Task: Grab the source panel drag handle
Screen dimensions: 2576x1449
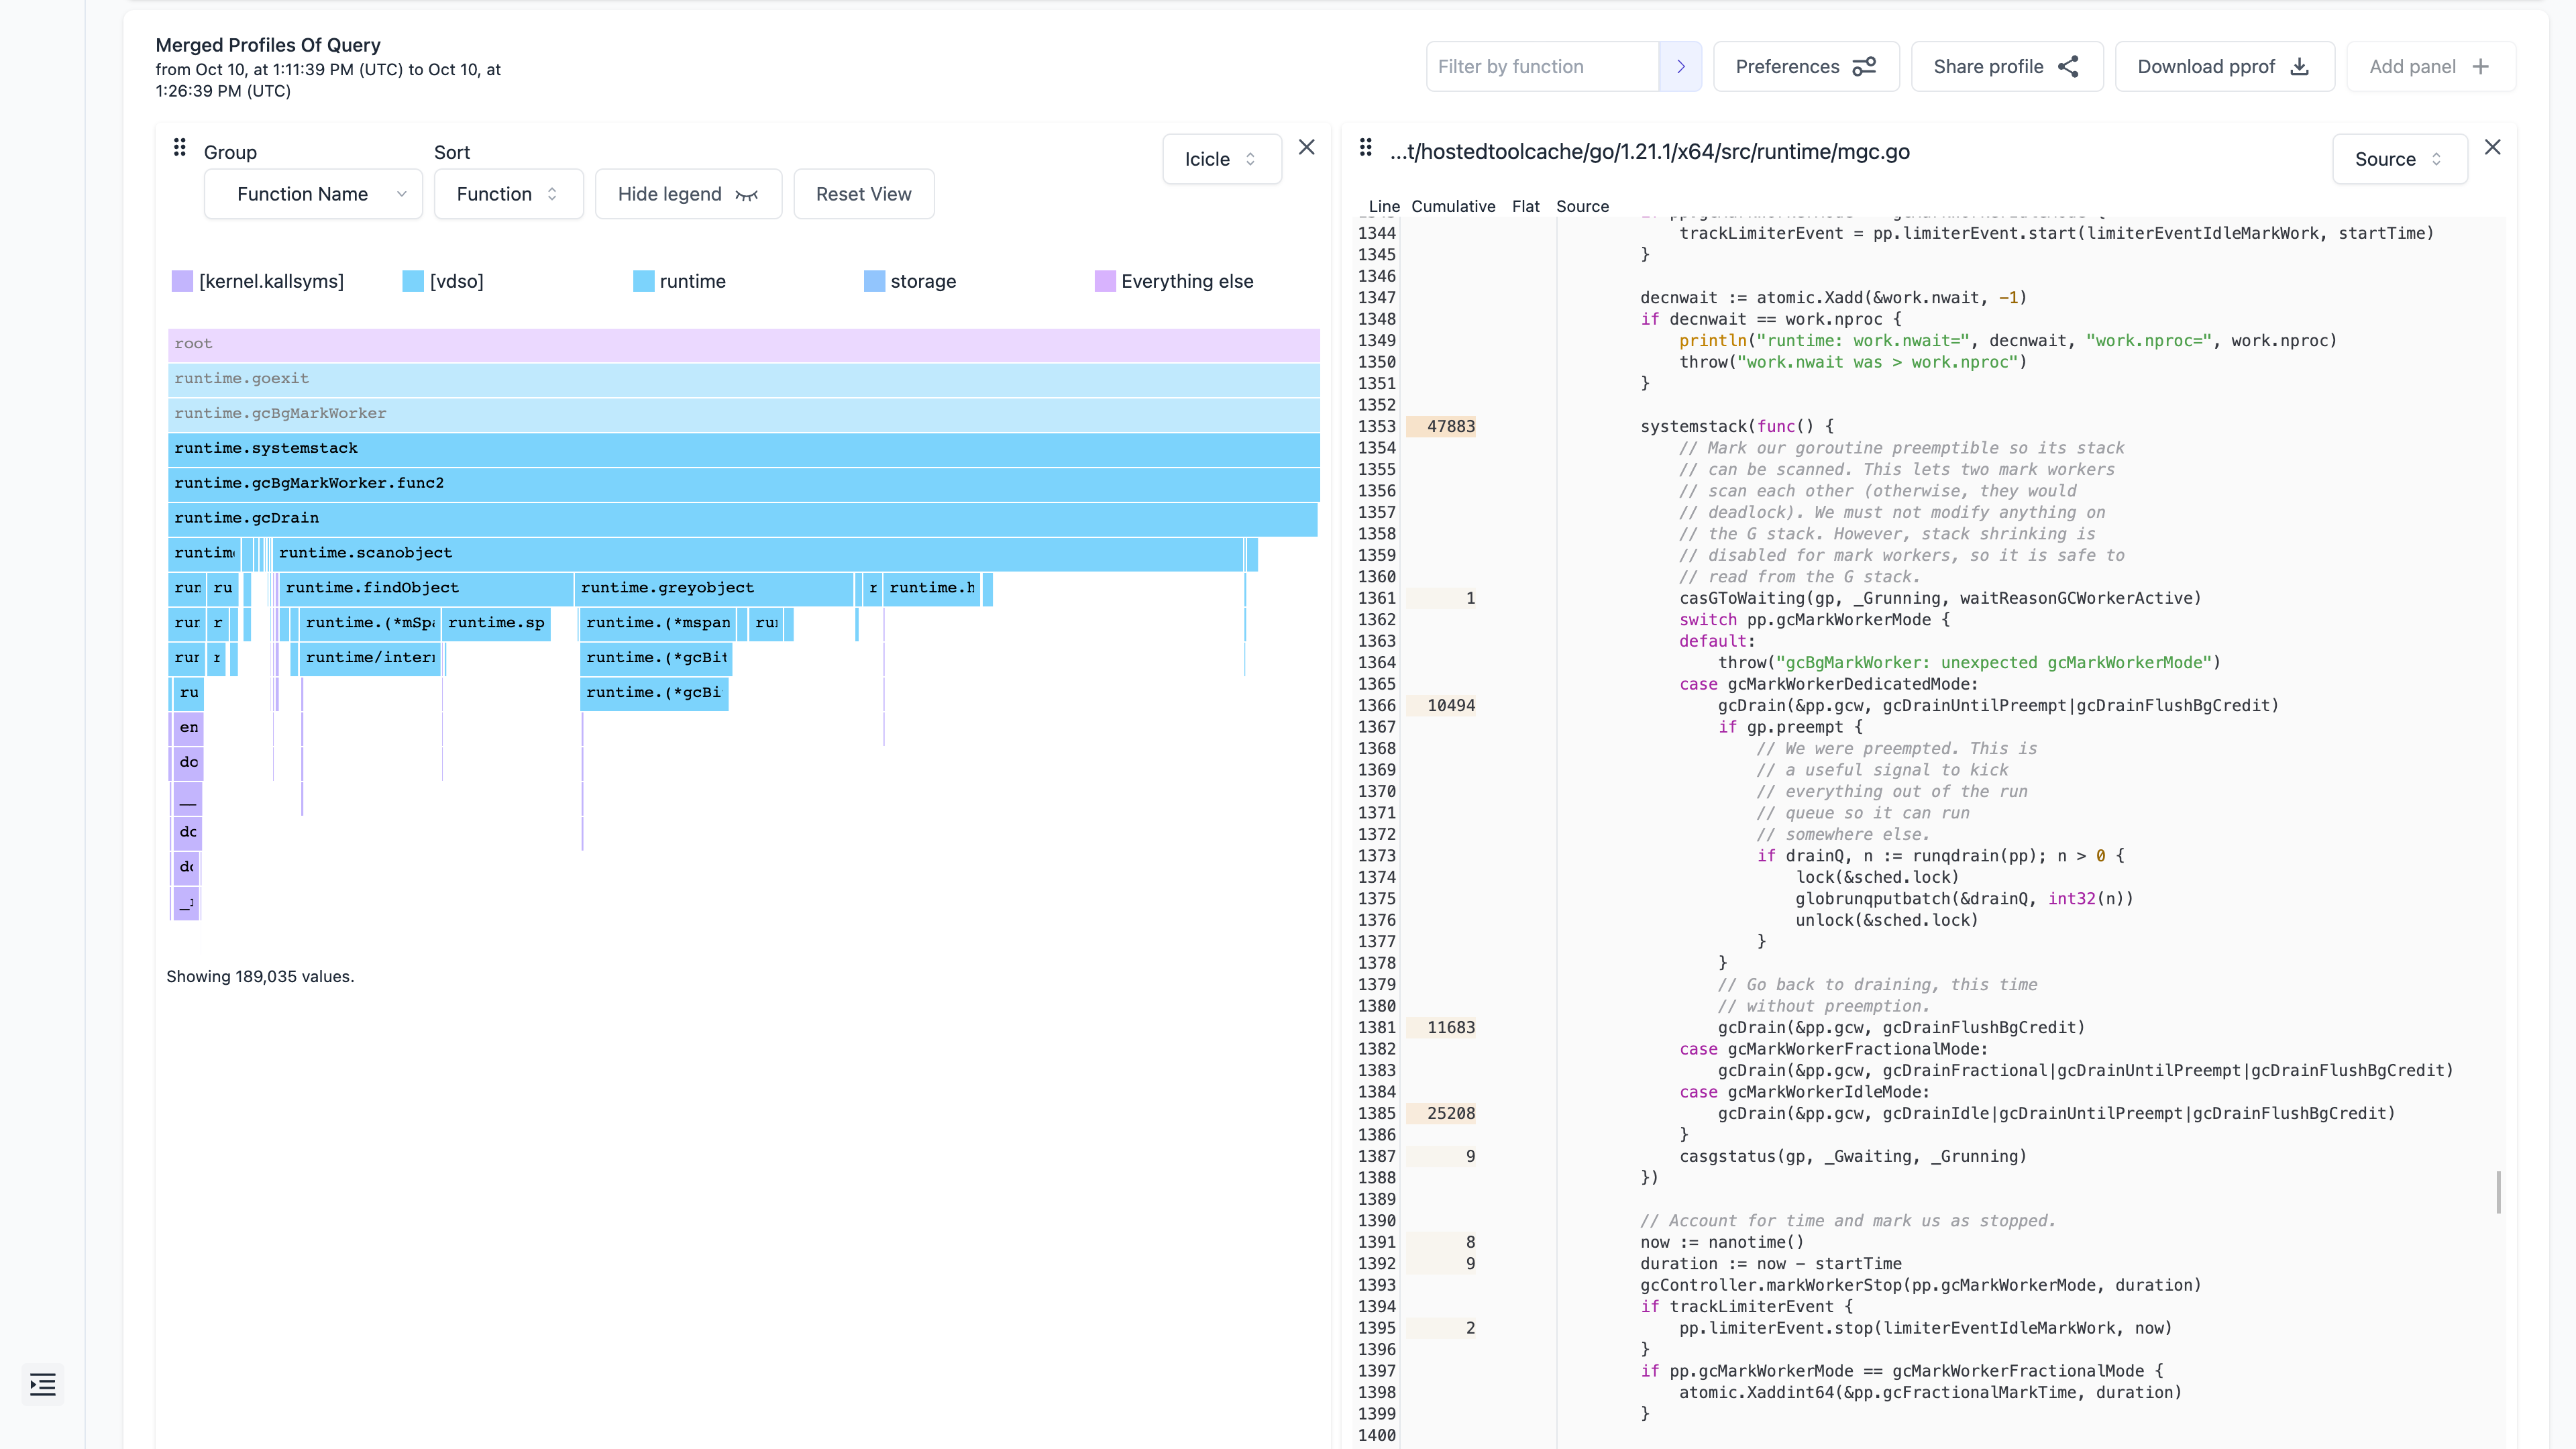Action: coord(1366,148)
